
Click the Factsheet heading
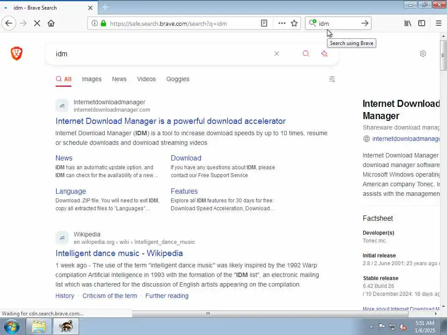(378, 219)
